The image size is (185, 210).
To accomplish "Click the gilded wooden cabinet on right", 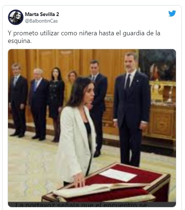I will pyautogui.click(x=162, y=111).
